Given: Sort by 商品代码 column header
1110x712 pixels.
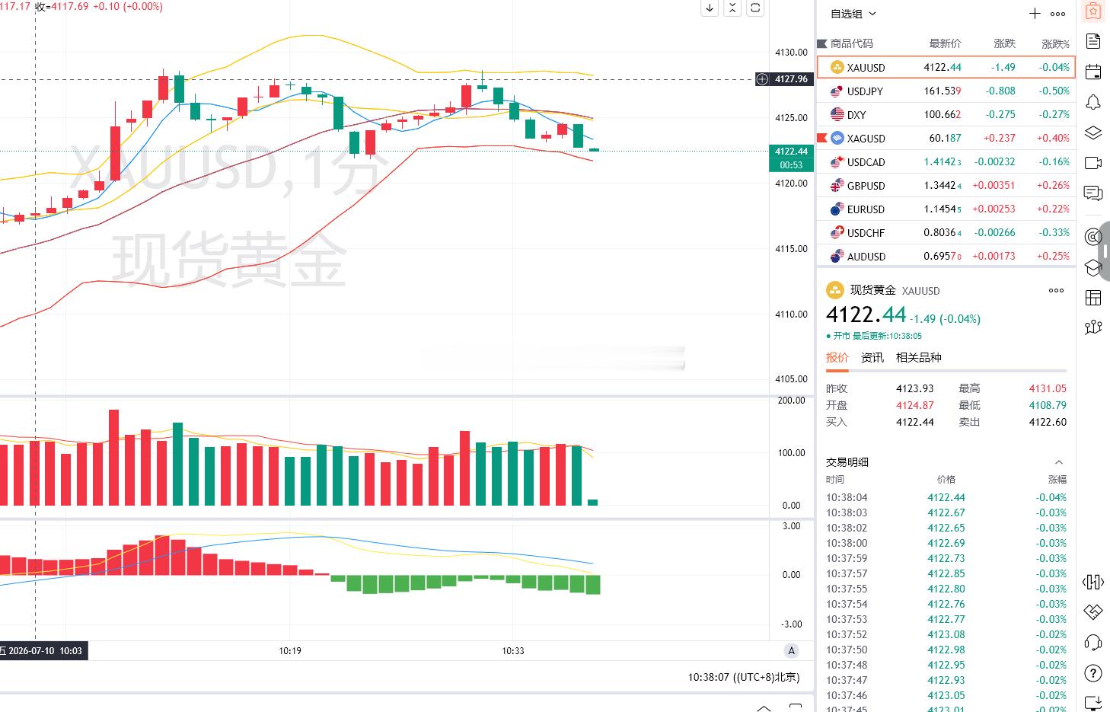Looking at the screenshot, I should point(851,43).
